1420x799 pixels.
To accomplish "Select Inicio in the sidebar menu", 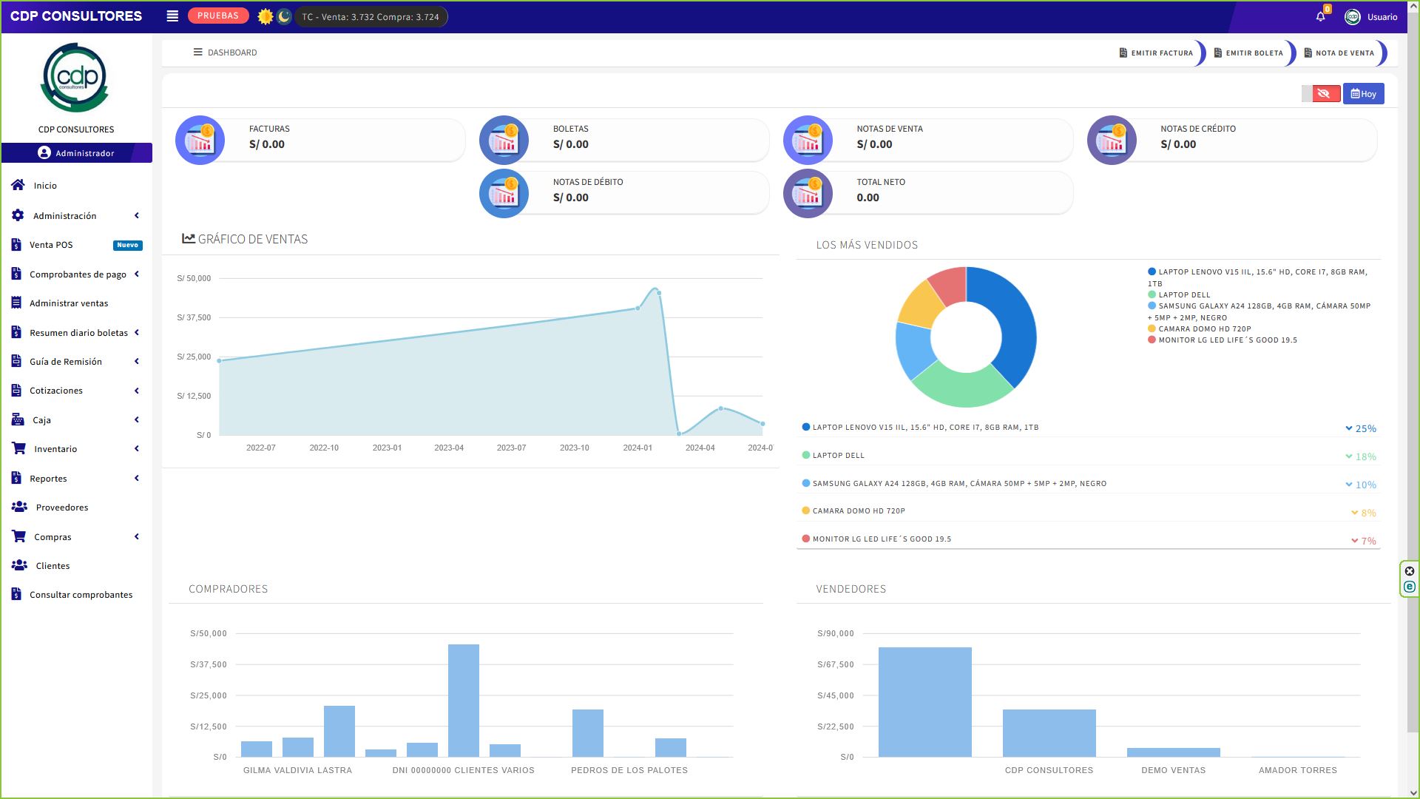I will tap(44, 185).
